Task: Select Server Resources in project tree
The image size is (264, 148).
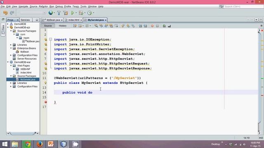Action: tap(27, 58)
